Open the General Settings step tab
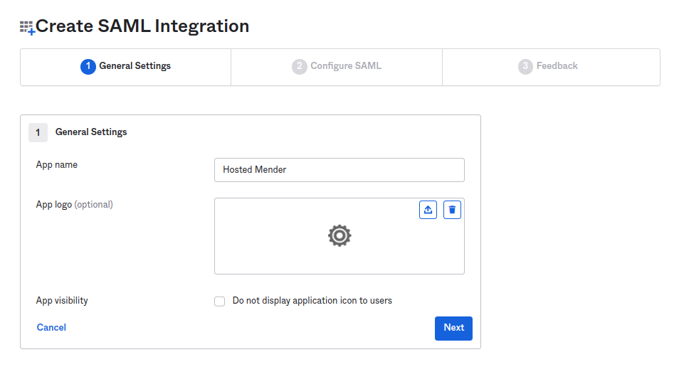 [x=126, y=67]
